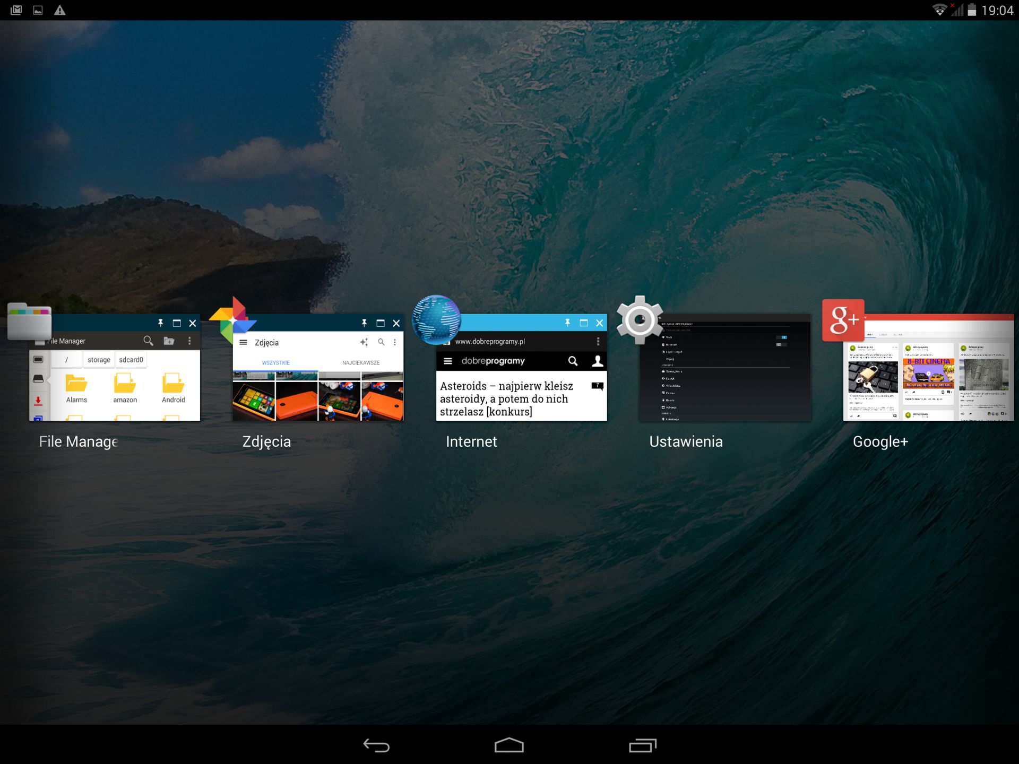
Task: Click the comment count bubble on the article
Action: tap(598, 386)
